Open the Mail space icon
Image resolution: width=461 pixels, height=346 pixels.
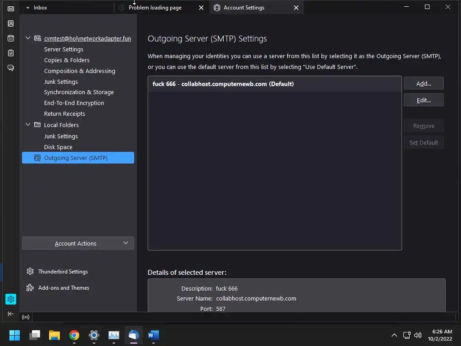coord(11,9)
